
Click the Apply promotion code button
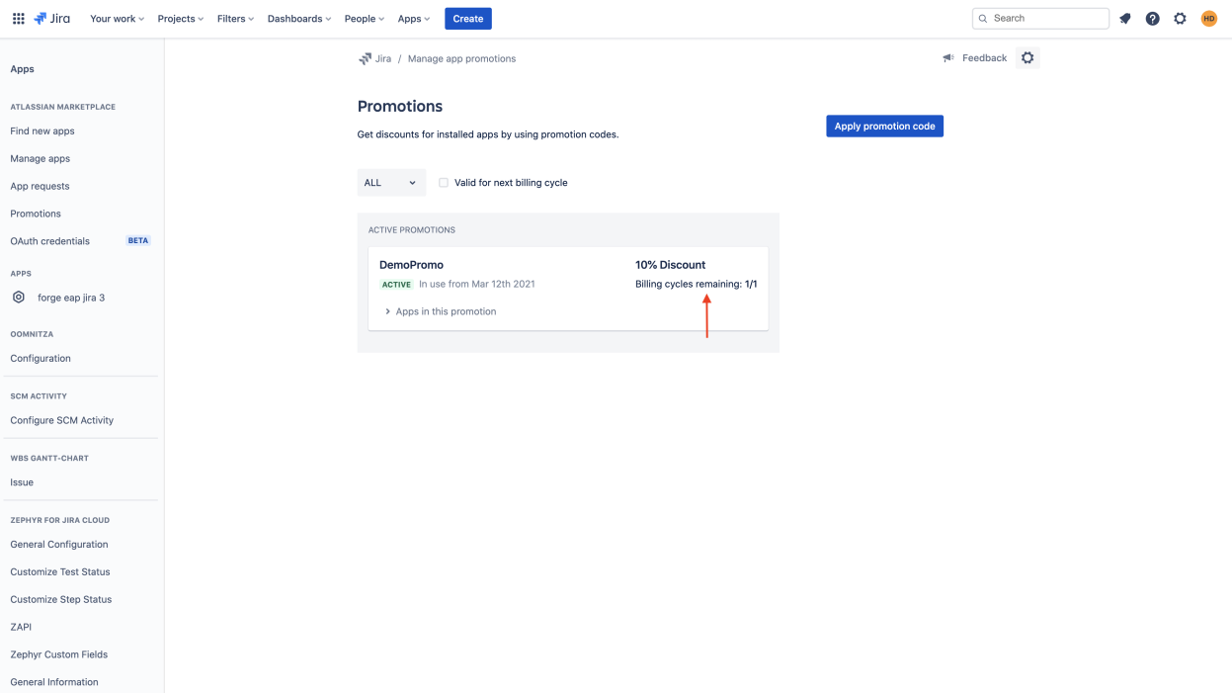pos(884,127)
